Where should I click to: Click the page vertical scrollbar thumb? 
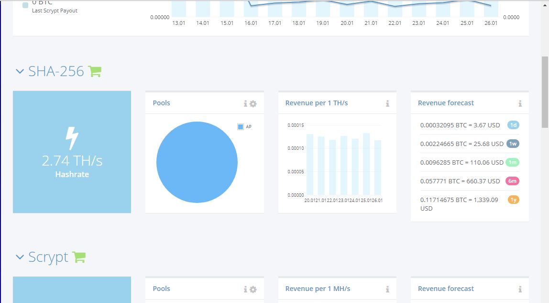(x=545, y=92)
